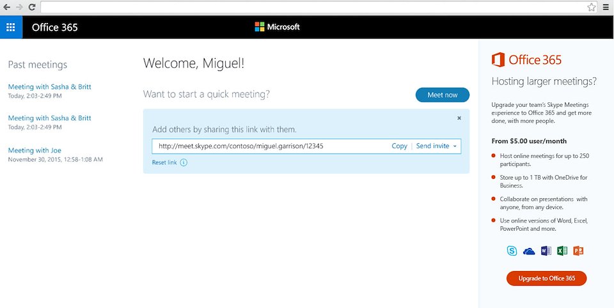Click the PowerPoint app icon
The width and height of the screenshot is (614, 308).
click(578, 251)
